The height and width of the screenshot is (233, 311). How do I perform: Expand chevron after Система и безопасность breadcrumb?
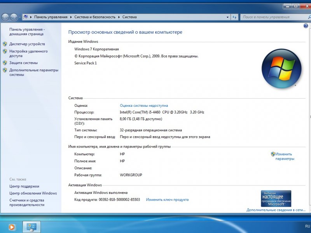point(119,17)
